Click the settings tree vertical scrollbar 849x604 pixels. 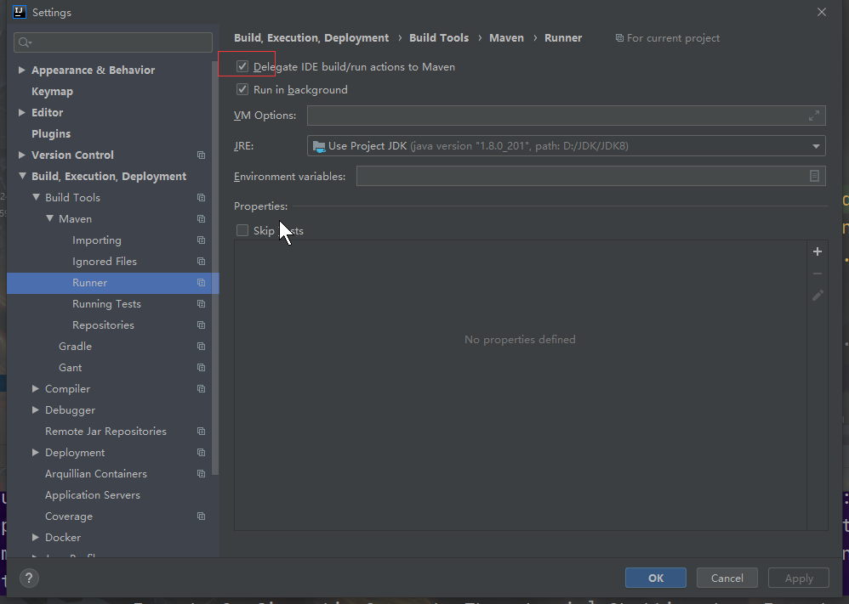point(215,268)
